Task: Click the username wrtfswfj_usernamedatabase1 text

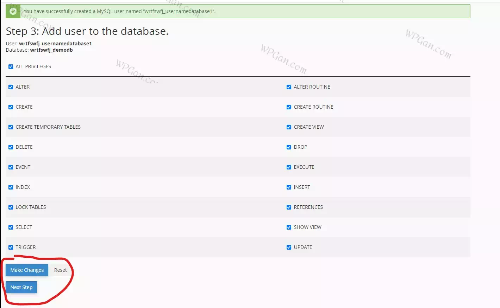Action: click(55, 44)
